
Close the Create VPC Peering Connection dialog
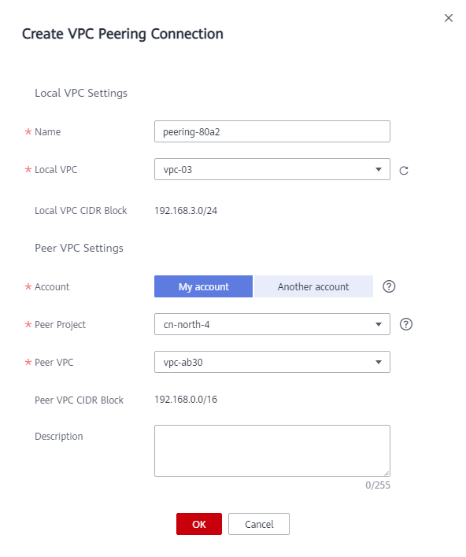tap(448, 18)
